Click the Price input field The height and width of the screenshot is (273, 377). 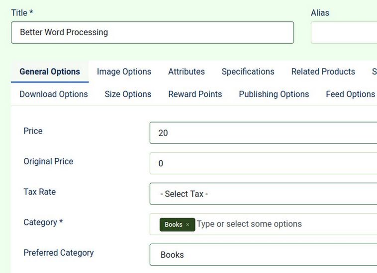coord(263,133)
